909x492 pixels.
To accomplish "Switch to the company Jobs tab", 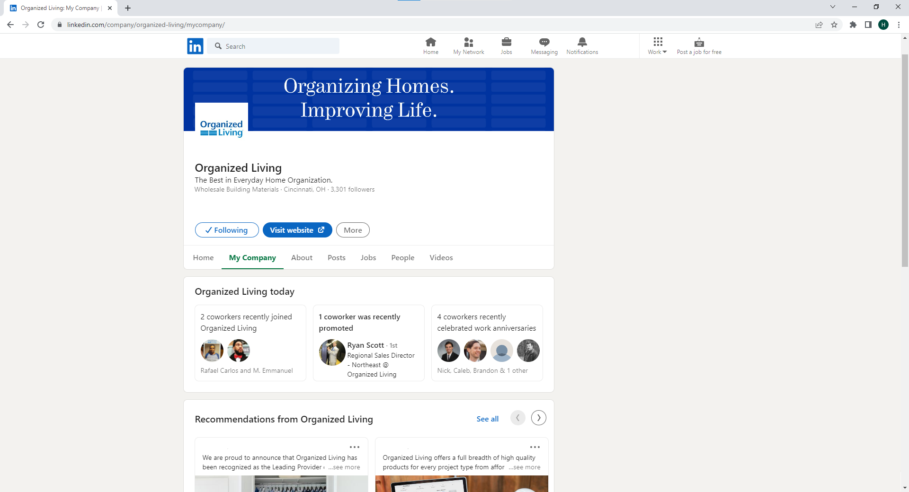I will (368, 257).
